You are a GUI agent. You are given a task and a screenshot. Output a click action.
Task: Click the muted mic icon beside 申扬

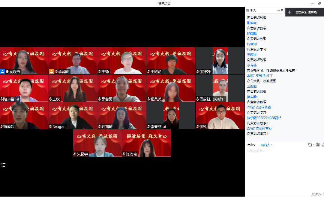[x=100, y=72]
